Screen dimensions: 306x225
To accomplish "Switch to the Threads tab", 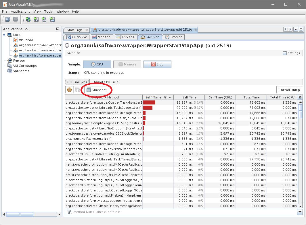I will tap(125, 37).
